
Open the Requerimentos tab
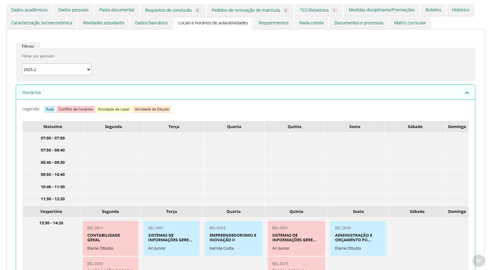click(x=273, y=23)
